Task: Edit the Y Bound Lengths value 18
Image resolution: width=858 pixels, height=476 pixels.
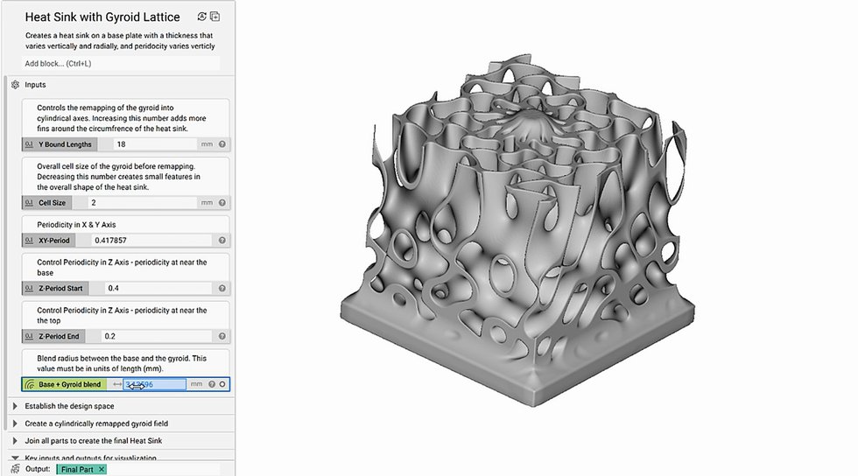Action: click(155, 144)
